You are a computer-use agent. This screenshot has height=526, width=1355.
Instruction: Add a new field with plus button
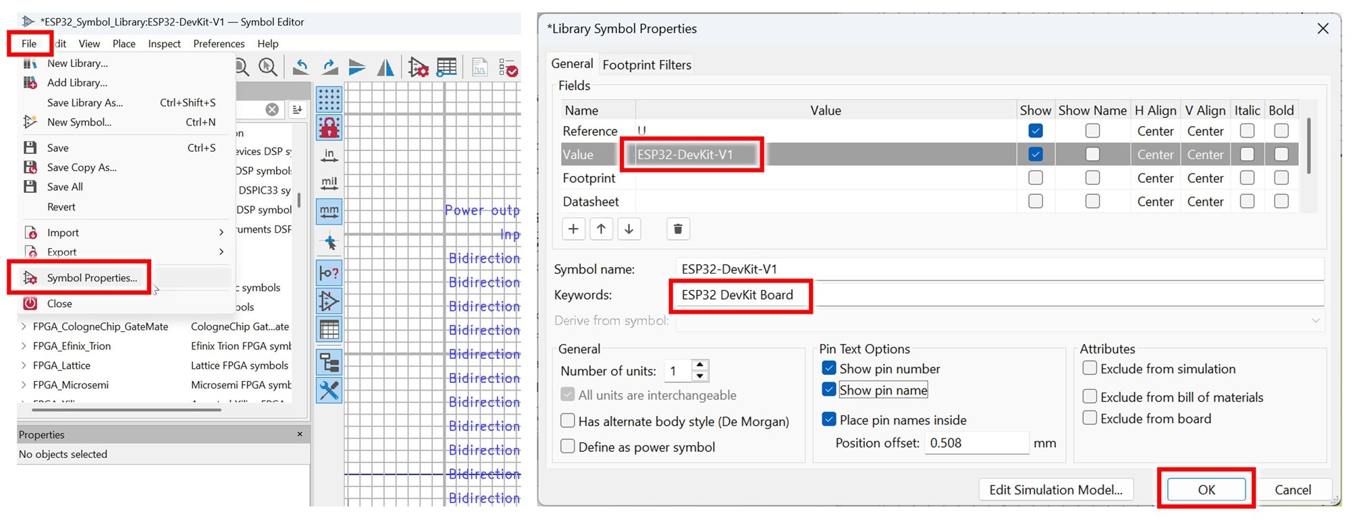573,229
